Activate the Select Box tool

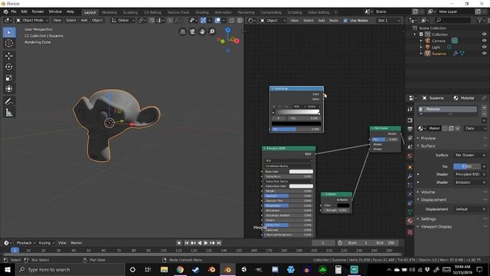pyautogui.click(x=9, y=32)
